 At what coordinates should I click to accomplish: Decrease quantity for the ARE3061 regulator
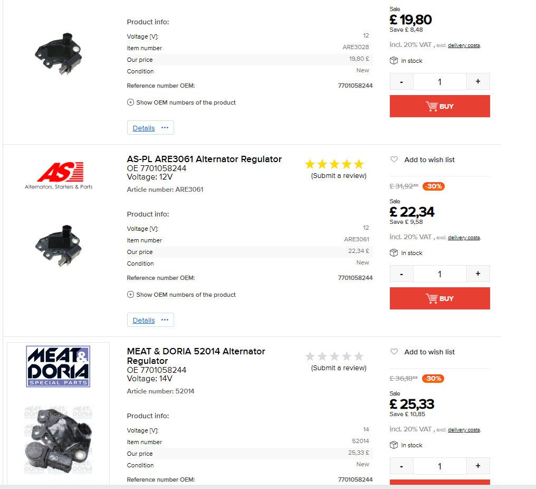[x=402, y=274]
